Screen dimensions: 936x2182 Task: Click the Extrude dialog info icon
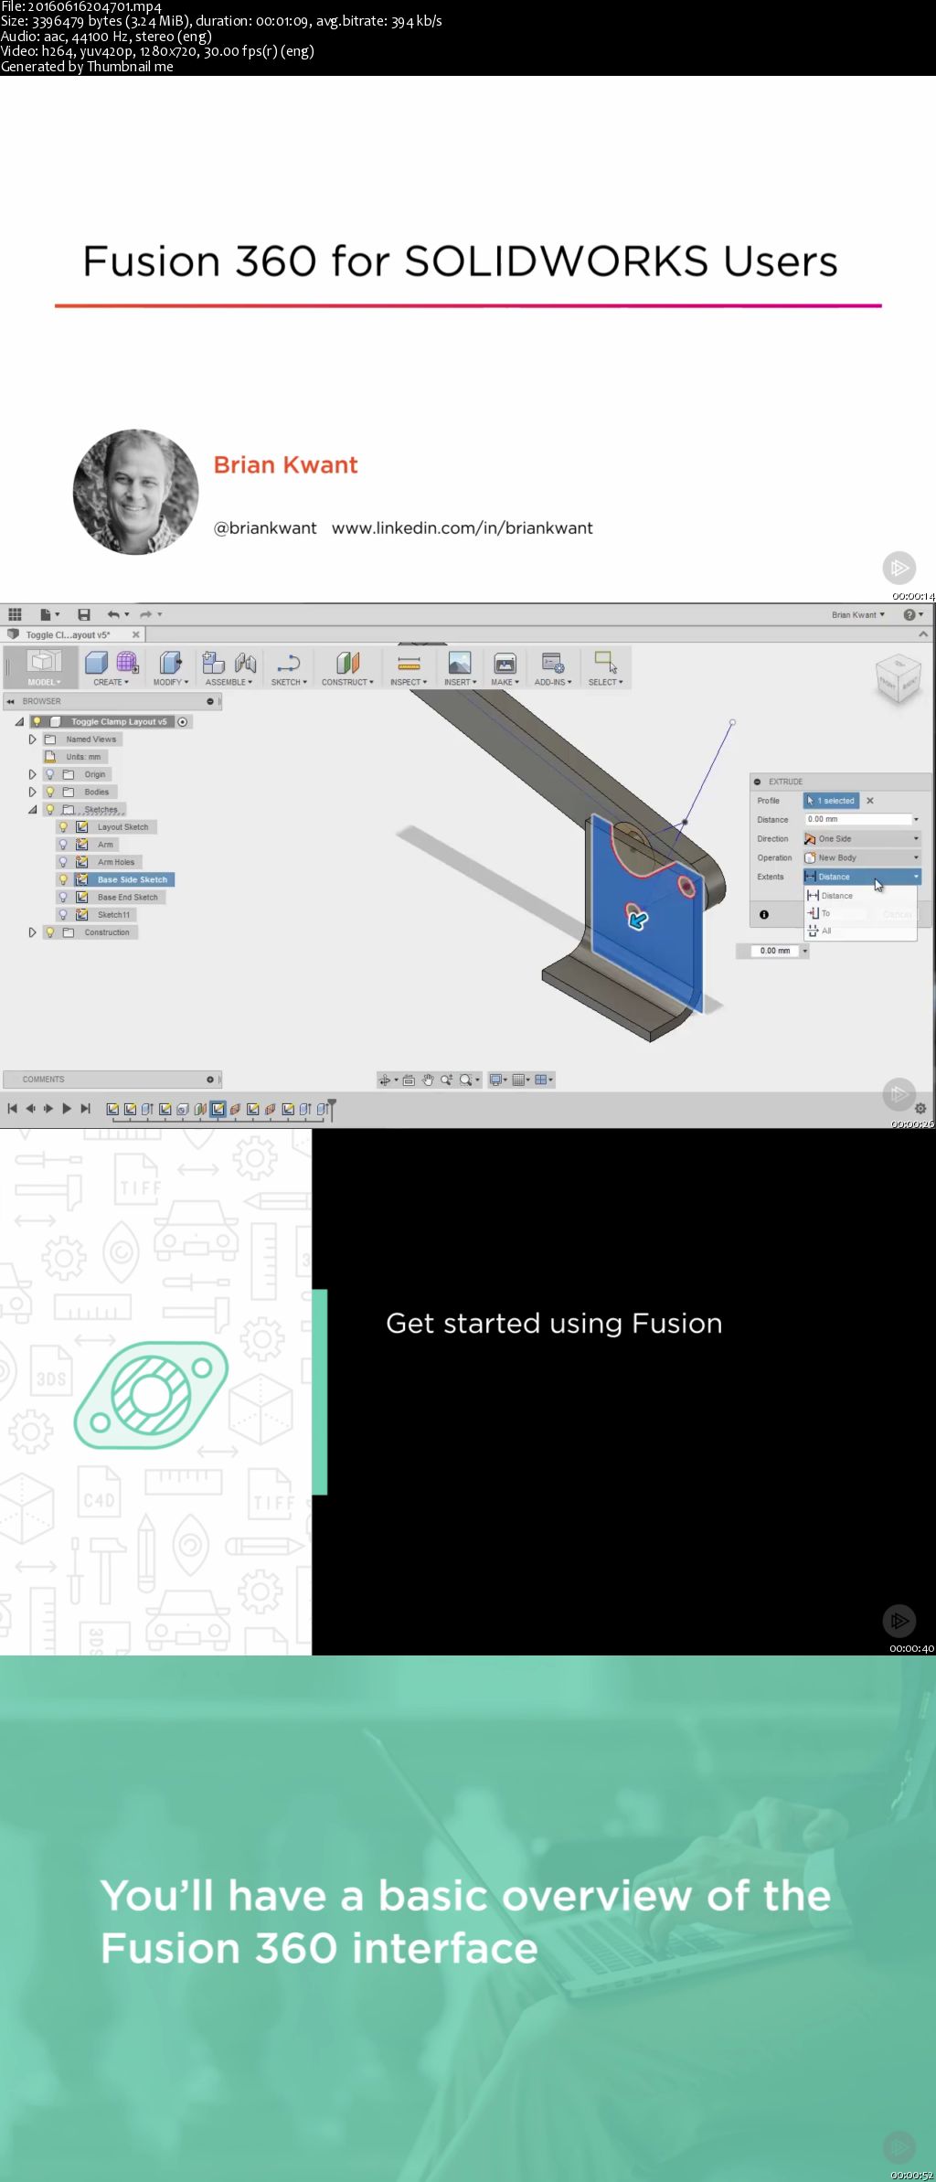coord(764,914)
